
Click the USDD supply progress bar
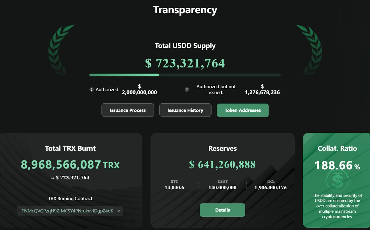[185, 75]
